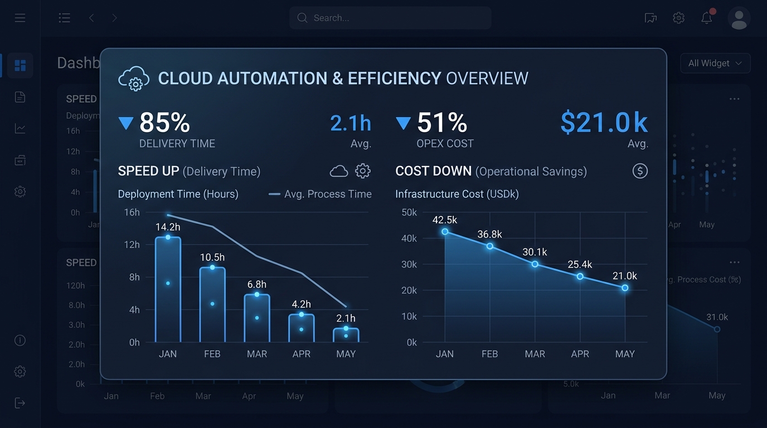Open the gear icon in Speed Up header

[363, 171]
